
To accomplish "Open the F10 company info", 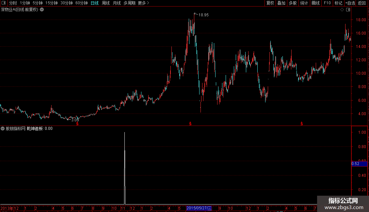I will click(x=327, y=3).
